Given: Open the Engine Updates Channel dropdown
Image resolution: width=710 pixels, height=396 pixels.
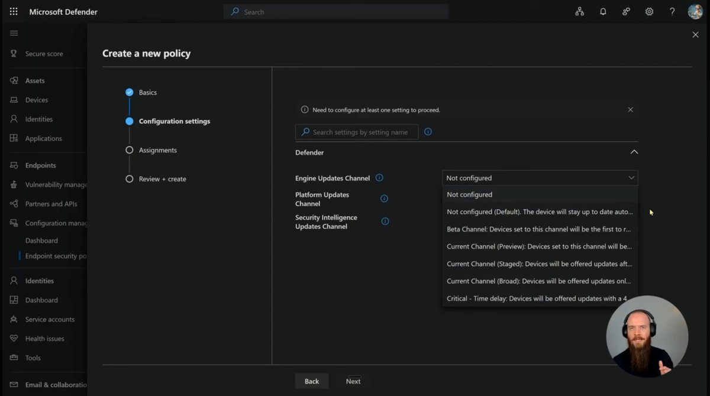Looking at the screenshot, I should (540, 178).
